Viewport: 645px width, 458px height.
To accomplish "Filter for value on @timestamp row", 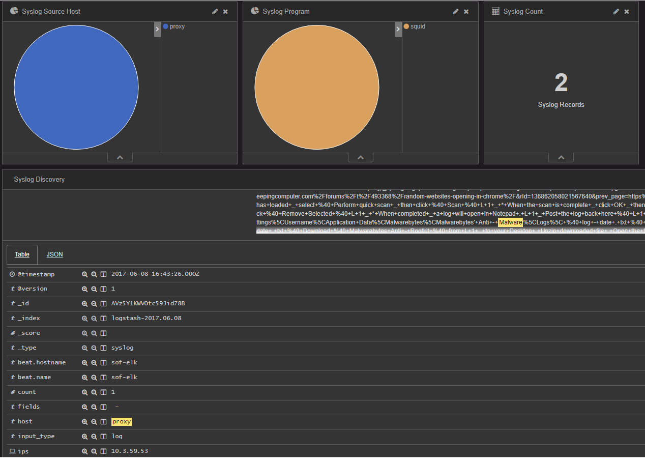I will [85, 274].
